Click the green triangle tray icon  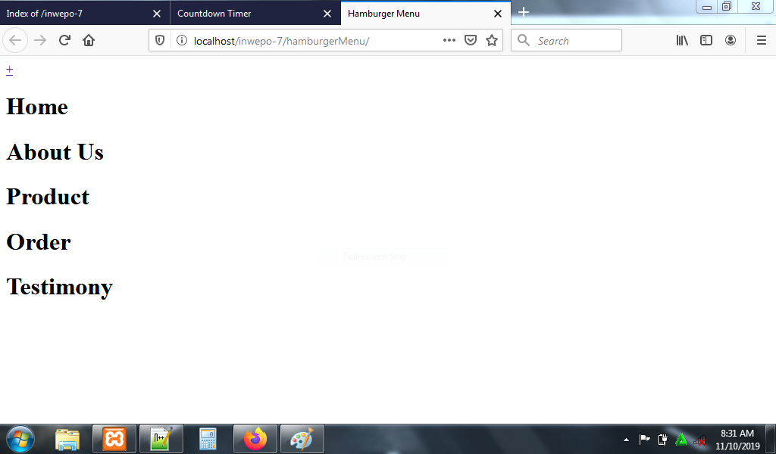(x=681, y=439)
